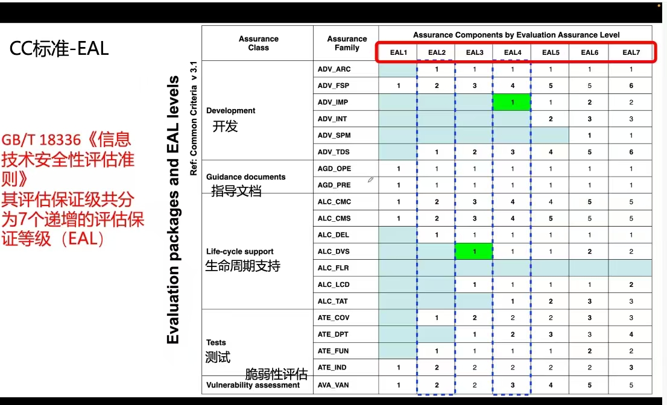Click the vertical Evaluation packages and EAL levels title
This screenshot has width=667, height=405.
click(174, 210)
